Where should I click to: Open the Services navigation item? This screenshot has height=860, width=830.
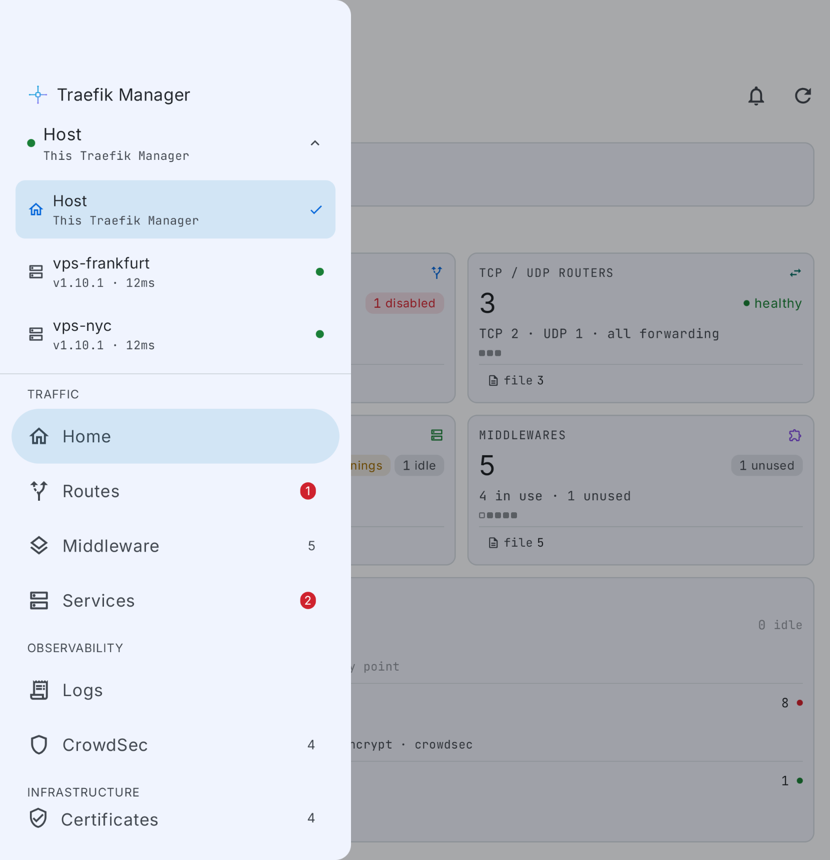click(x=175, y=601)
